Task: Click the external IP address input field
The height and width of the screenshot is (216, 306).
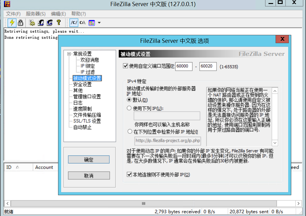Action: [x=167, y=116]
